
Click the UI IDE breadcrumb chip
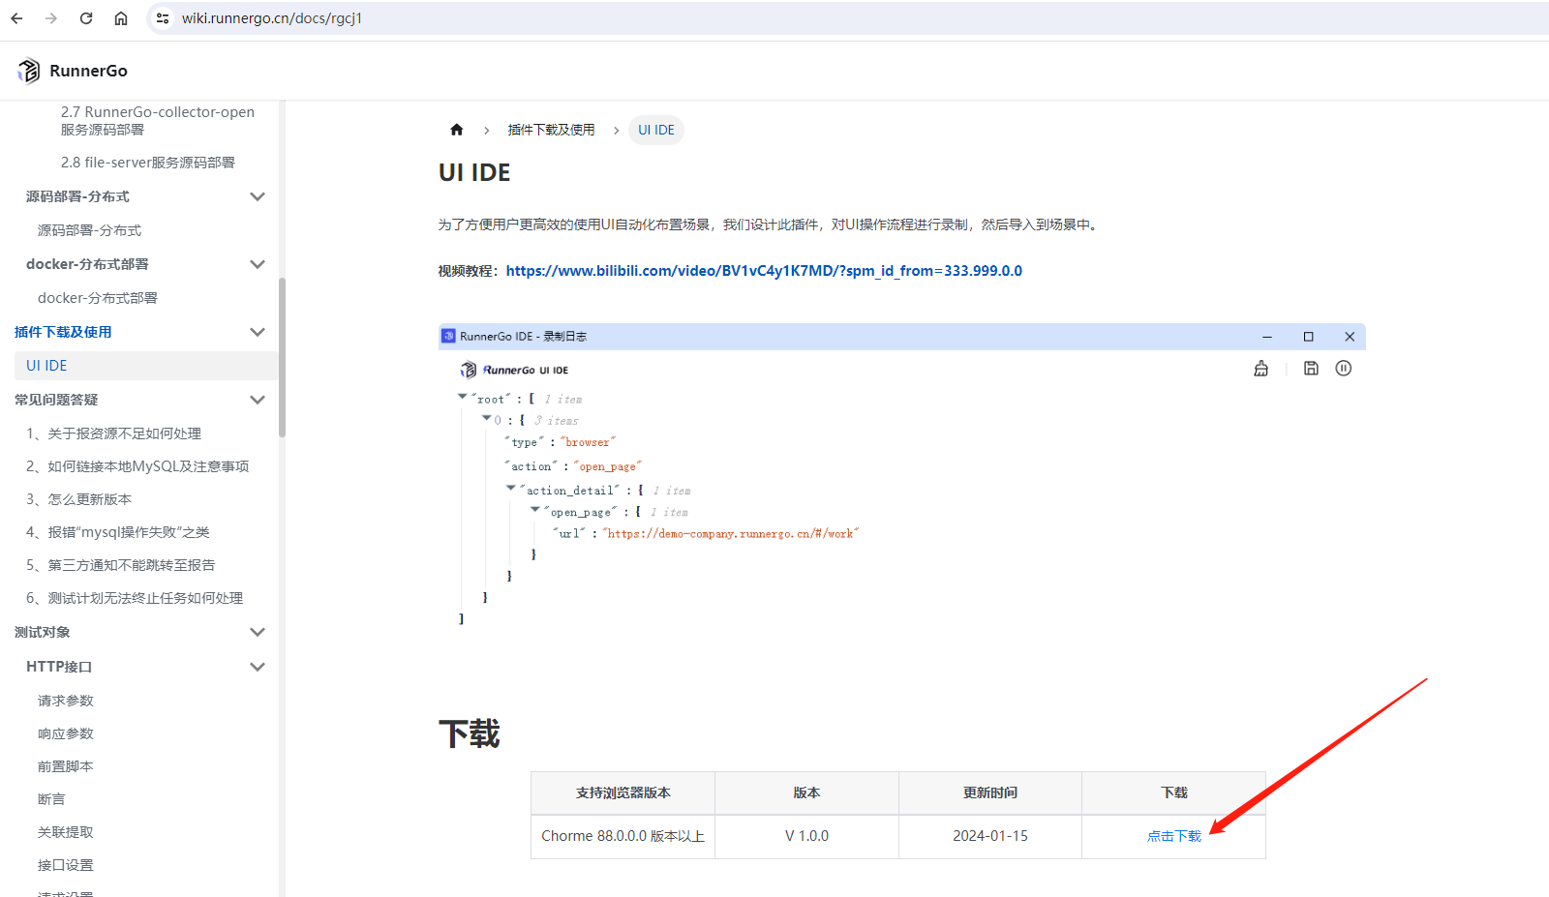(656, 130)
